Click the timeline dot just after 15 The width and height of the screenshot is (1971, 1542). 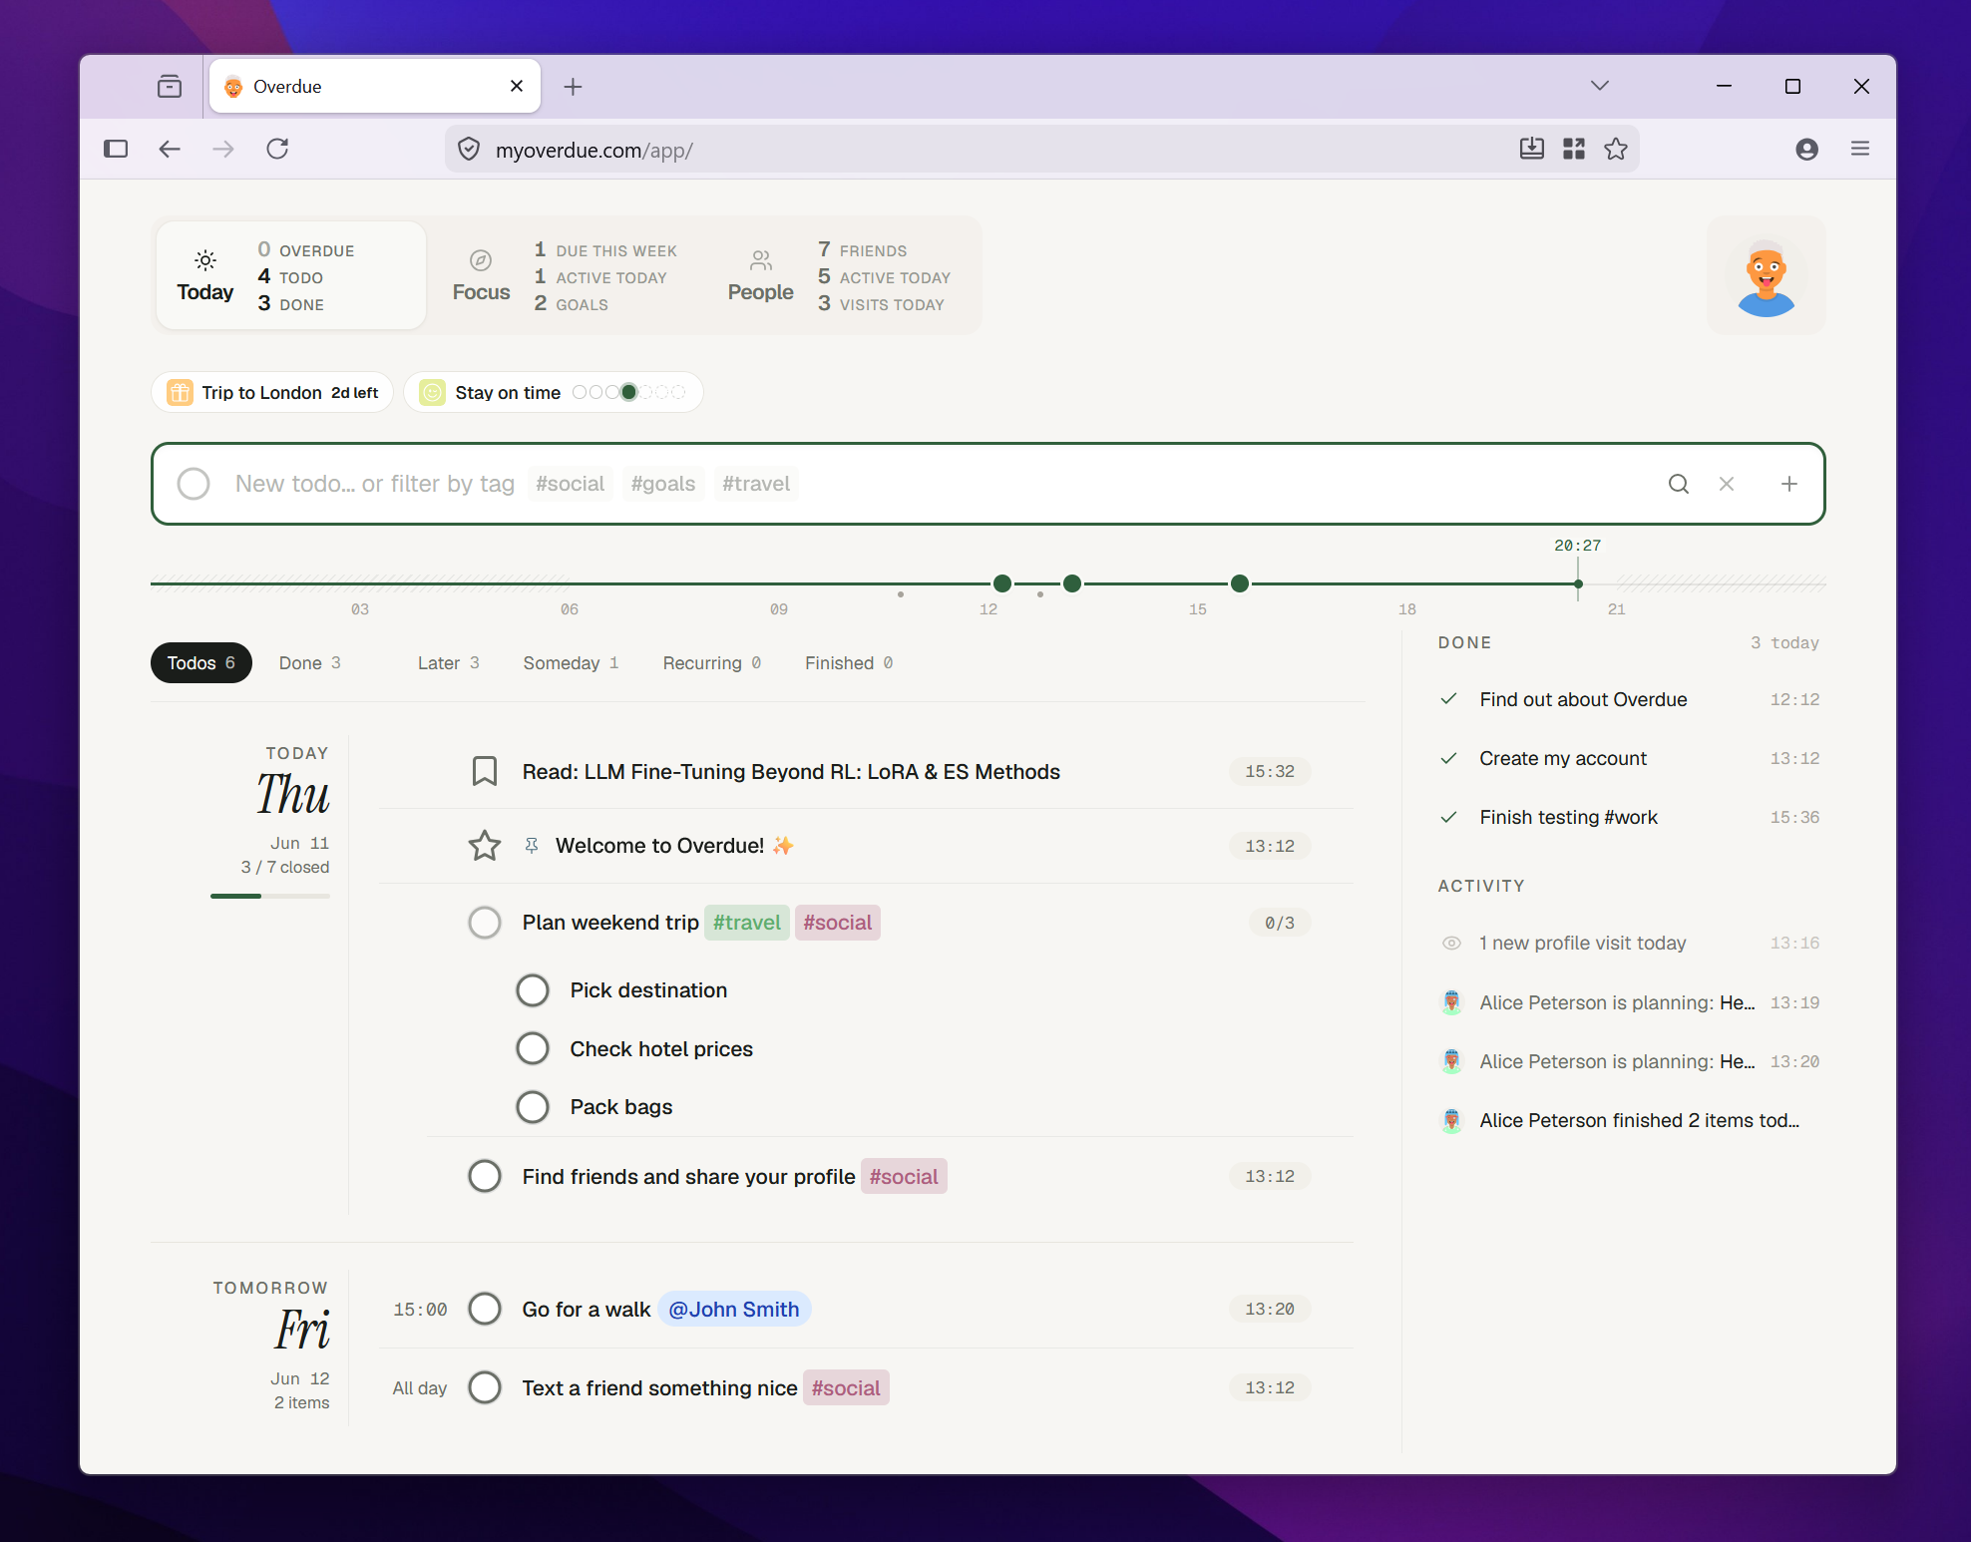[1240, 583]
